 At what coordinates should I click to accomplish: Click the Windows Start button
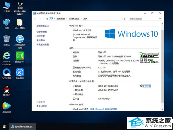[4, 126]
